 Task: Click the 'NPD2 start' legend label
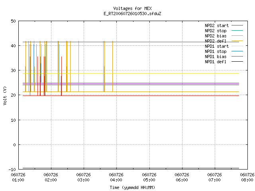click(217, 25)
